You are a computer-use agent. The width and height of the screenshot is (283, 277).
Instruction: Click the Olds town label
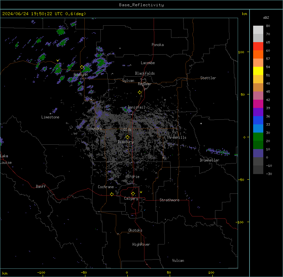127,130
